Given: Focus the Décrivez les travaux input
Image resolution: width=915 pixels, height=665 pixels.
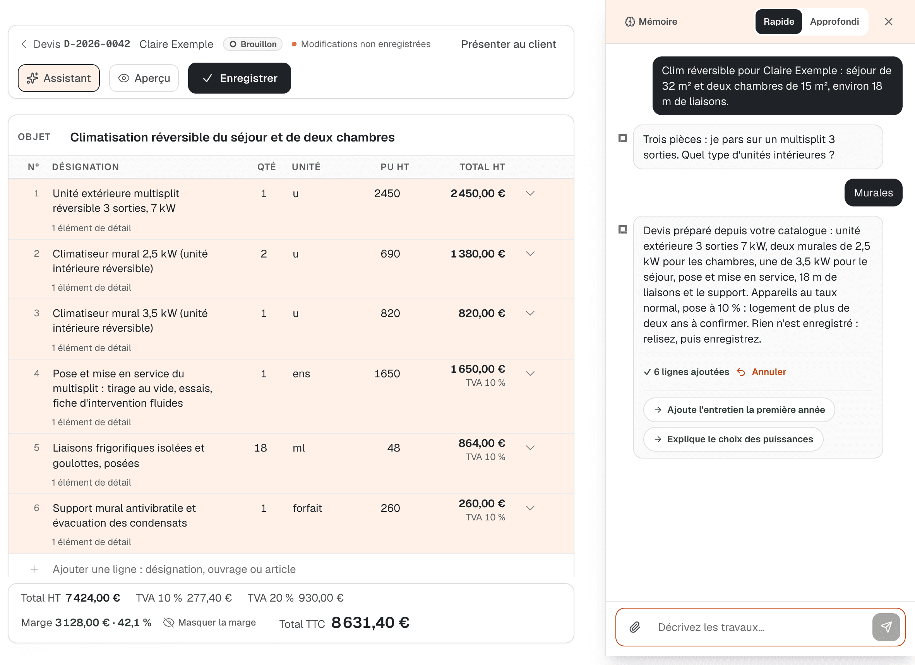Looking at the screenshot, I should pyautogui.click(x=761, y=627).
